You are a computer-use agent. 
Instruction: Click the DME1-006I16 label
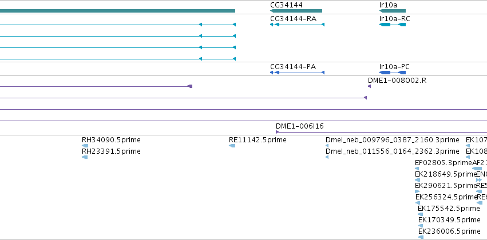[300, 126]
